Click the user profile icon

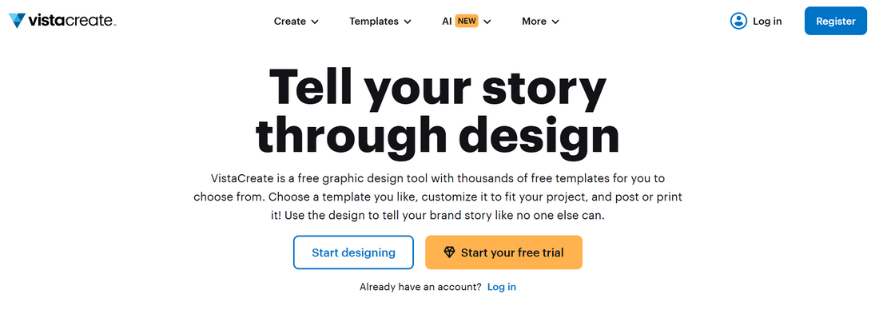click(738, 22)
